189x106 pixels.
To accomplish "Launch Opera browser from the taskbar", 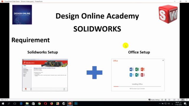I will 45,104.
